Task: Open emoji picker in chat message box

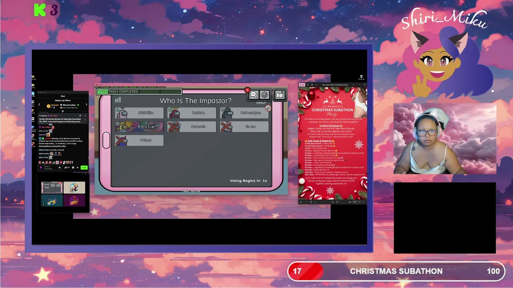Action: pyautogui.click(x=60, y=168)
